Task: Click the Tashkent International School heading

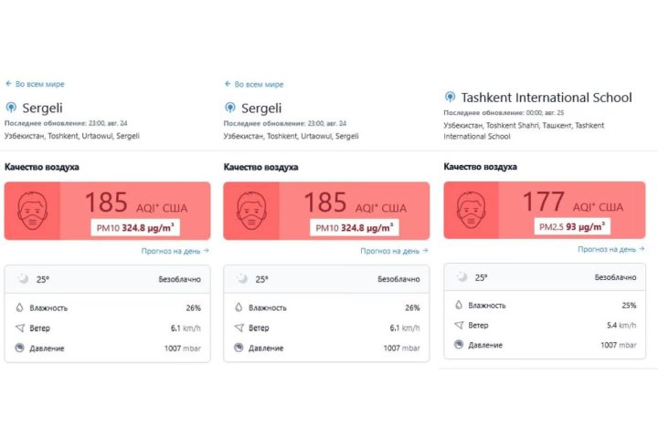Action: [547, 97]
